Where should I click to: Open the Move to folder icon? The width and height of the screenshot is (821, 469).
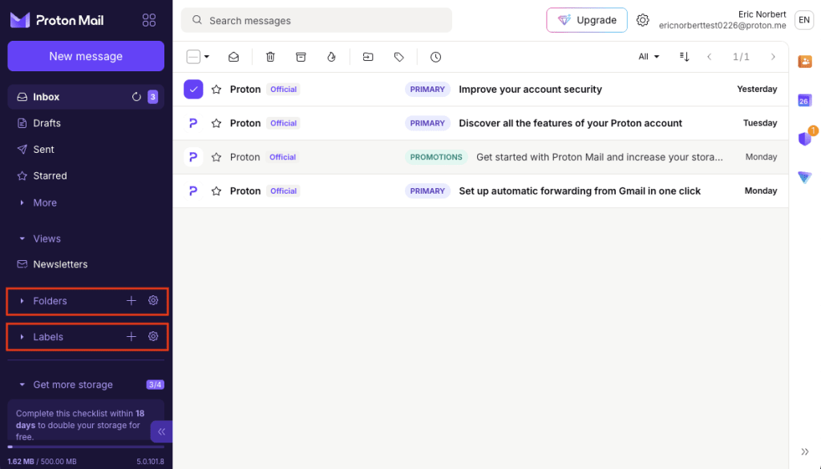pyautogui.click(x=368, y=57)
